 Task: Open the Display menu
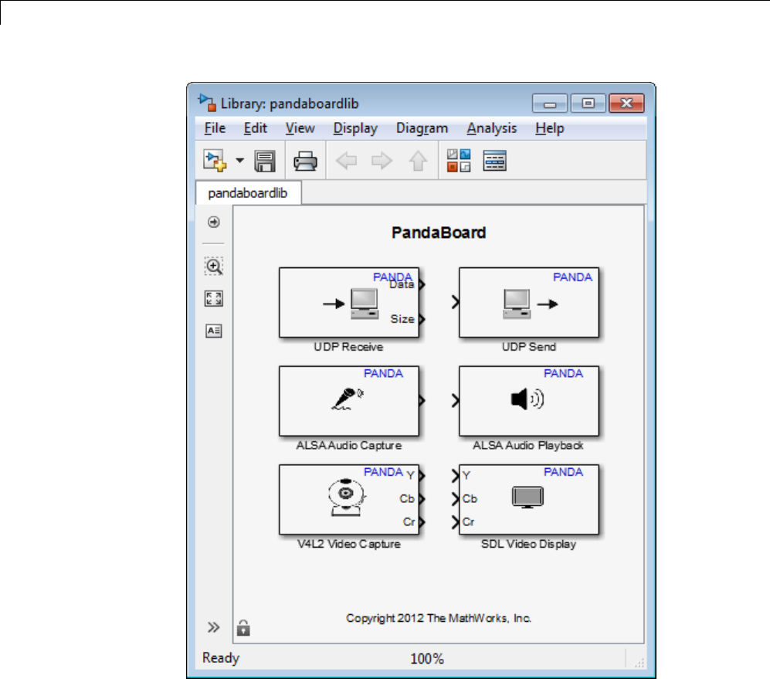point(355,128)
